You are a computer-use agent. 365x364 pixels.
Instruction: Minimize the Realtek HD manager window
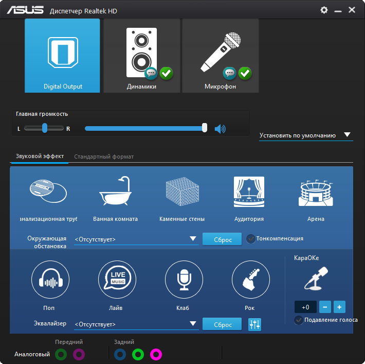coord(338,11)
